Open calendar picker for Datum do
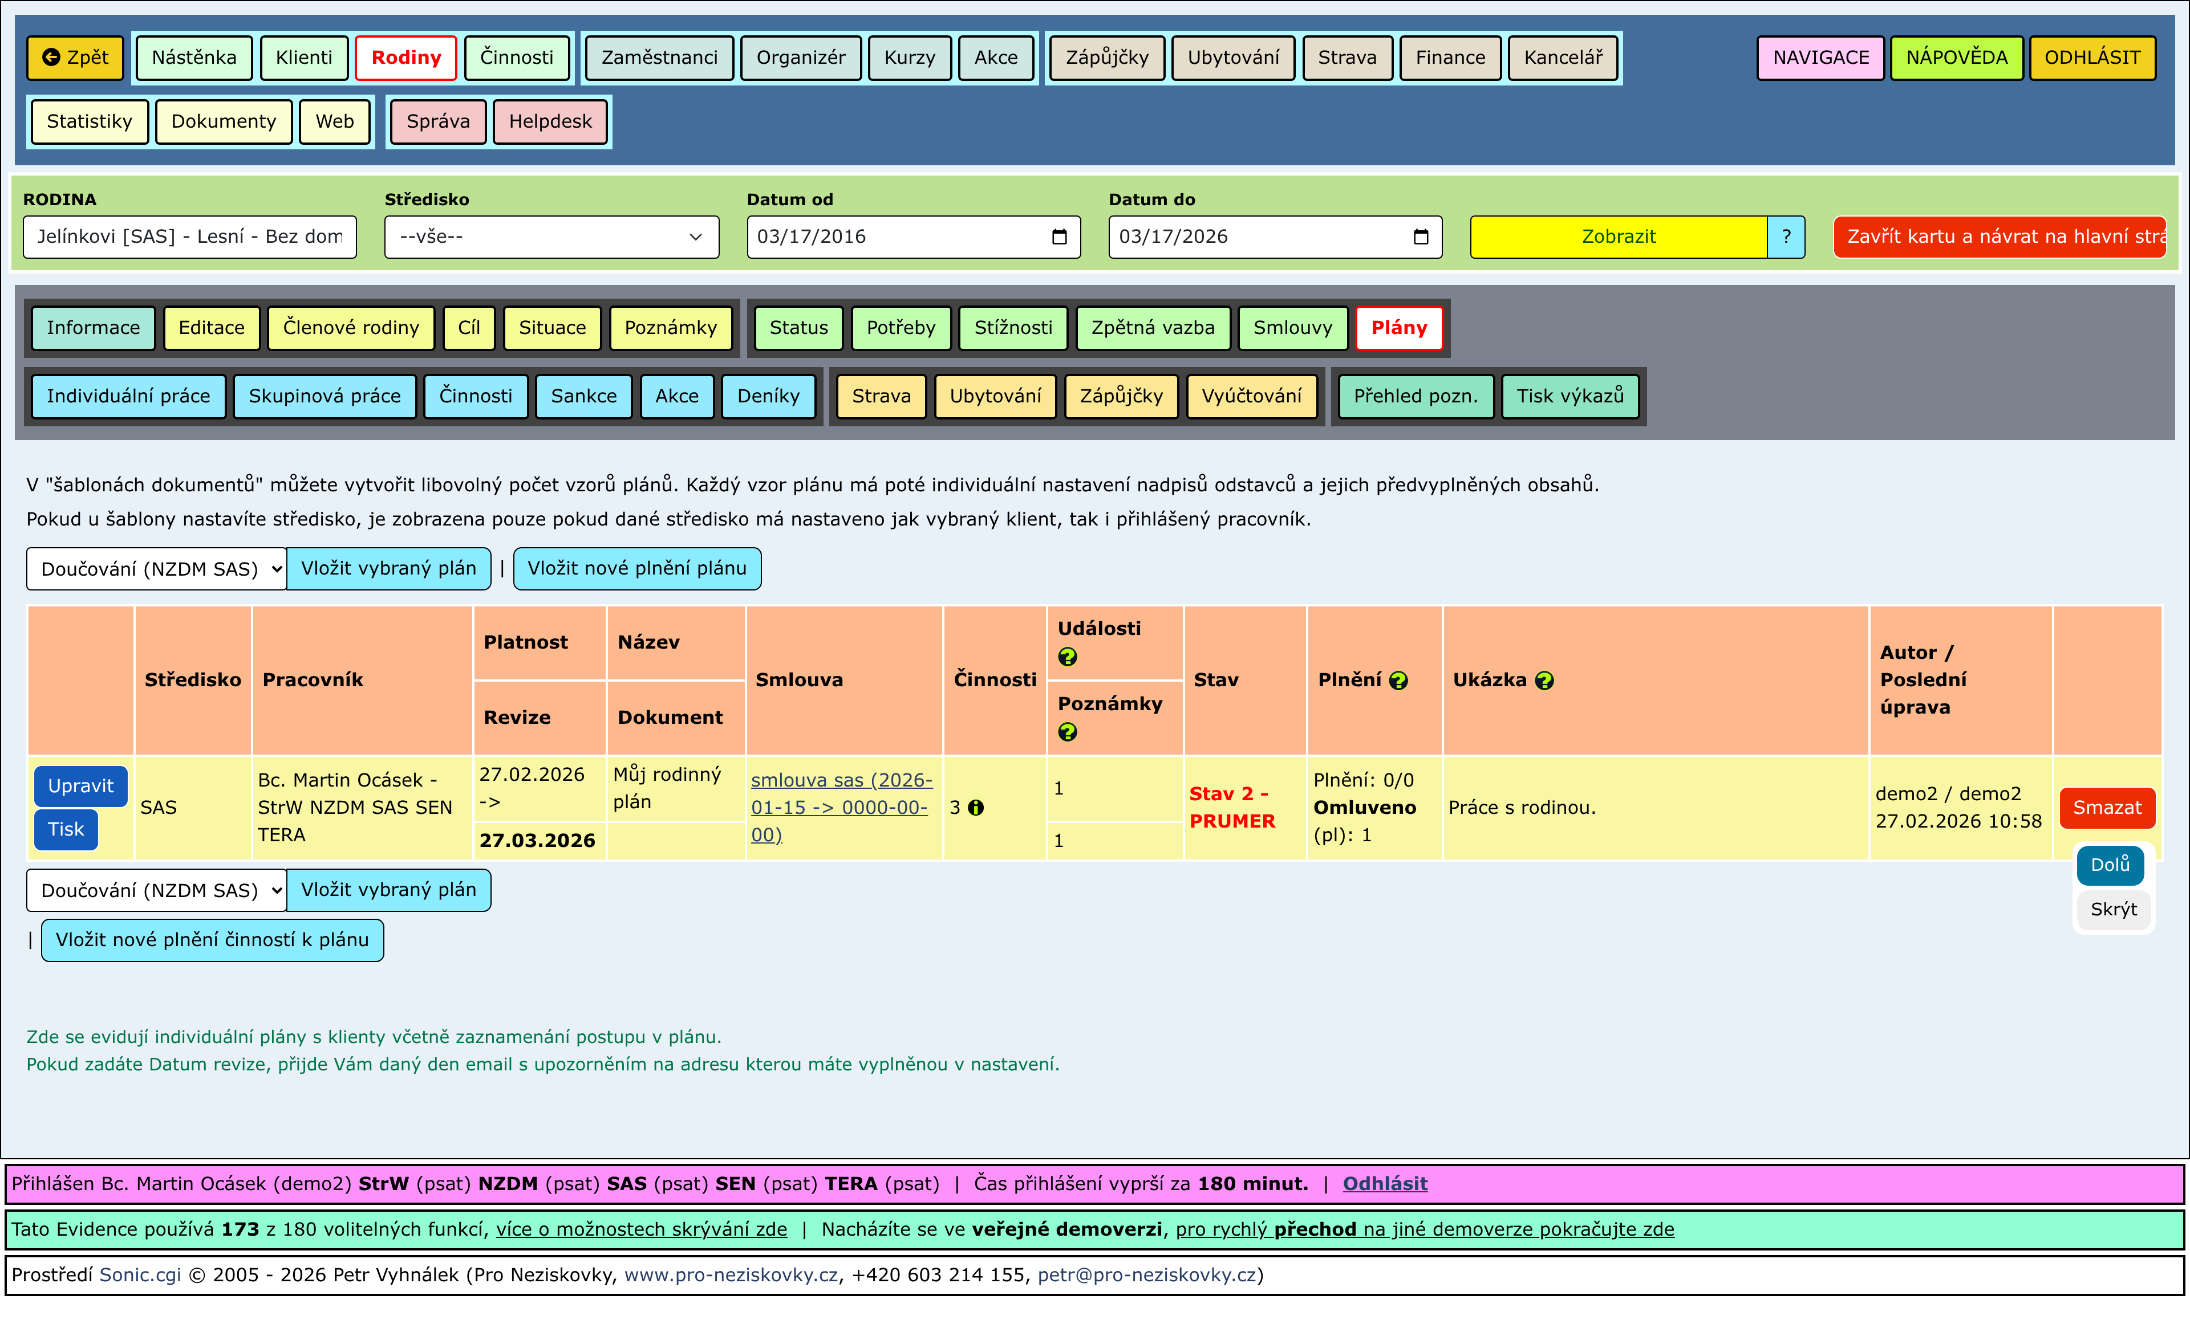This screenshot has height=1328, width=2190. [1420, 237]
